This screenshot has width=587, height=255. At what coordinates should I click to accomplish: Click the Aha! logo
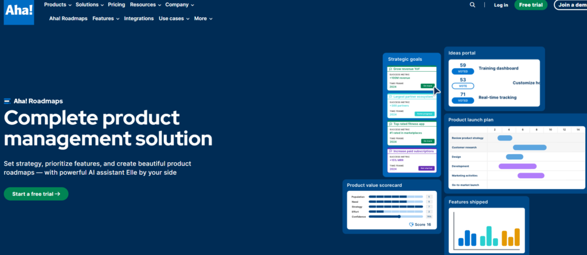[19, 13]
